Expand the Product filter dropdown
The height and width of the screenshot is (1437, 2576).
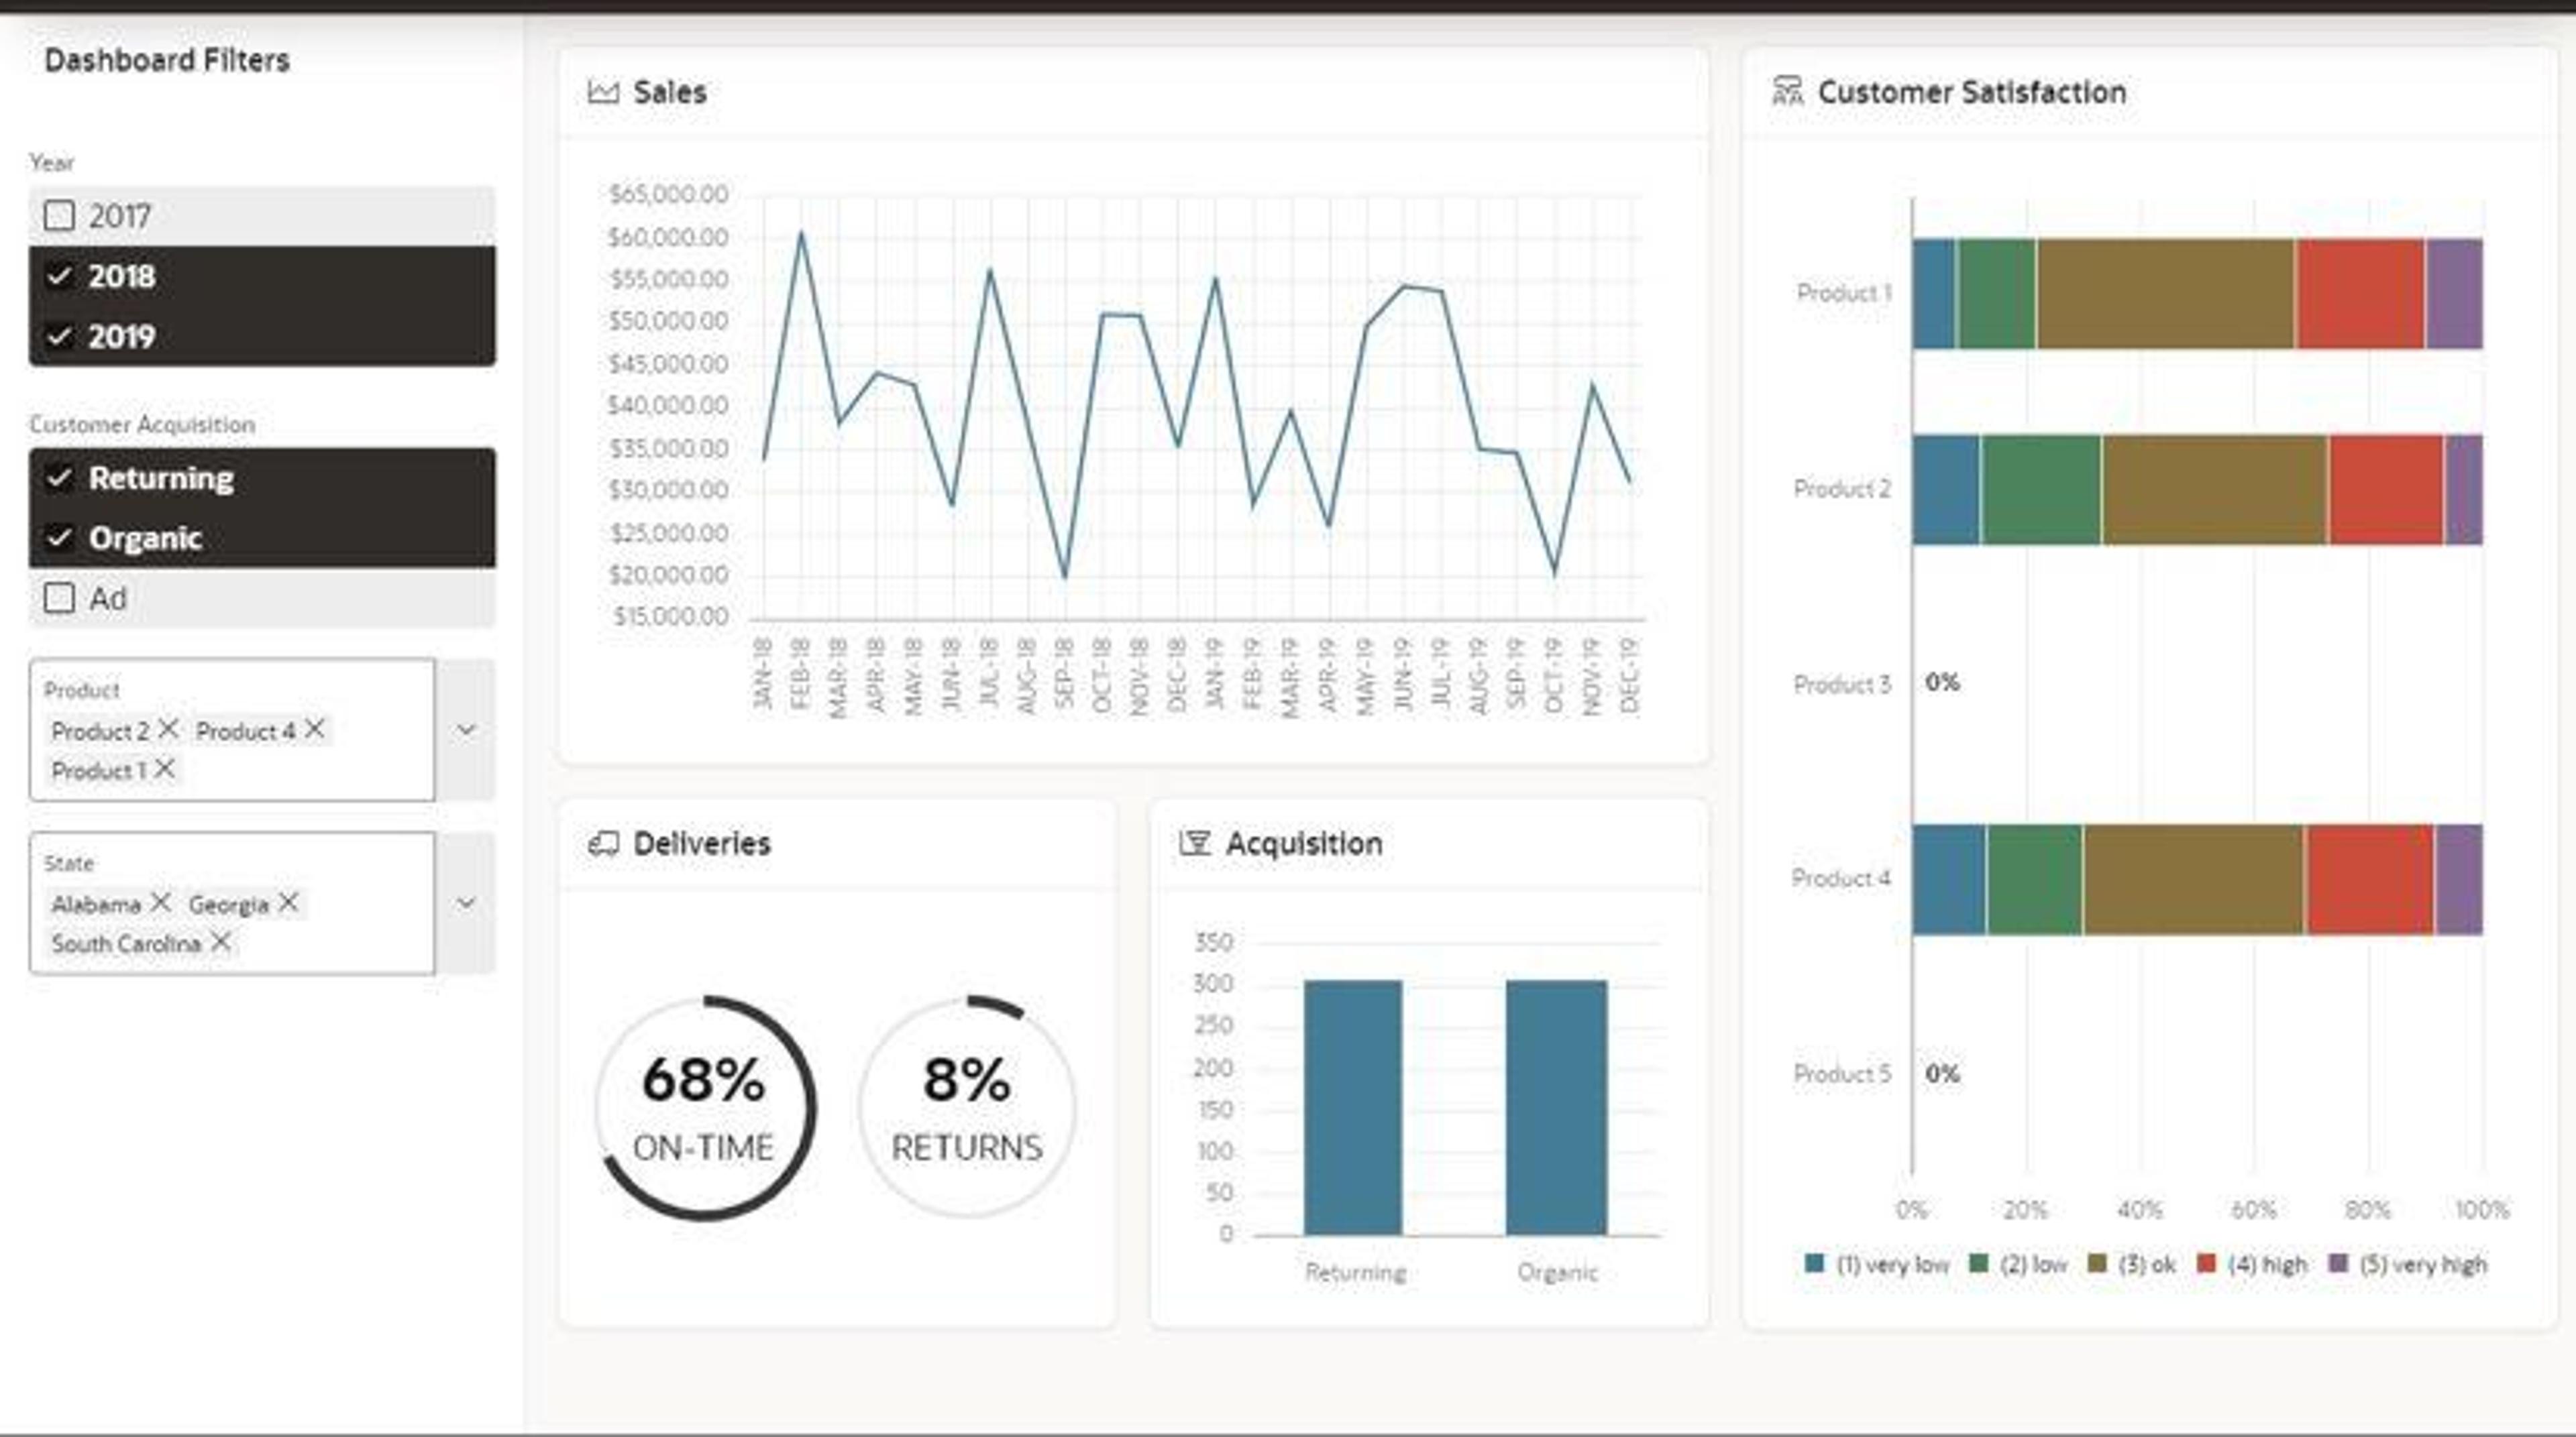point(466,730)
